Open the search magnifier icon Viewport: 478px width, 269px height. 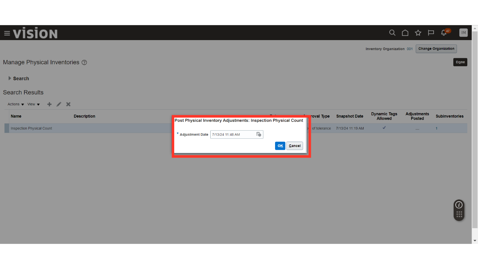tap(392, 33)
